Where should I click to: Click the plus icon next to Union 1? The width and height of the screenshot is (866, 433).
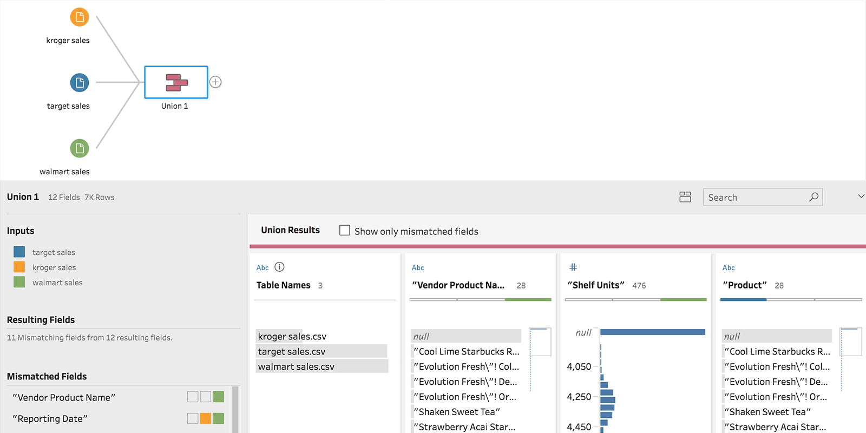pos(215,82)
